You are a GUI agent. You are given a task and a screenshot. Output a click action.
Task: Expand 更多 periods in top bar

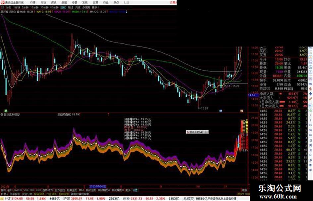click(96, 7)
